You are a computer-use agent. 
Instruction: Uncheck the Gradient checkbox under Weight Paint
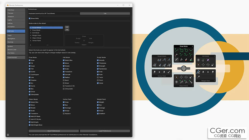[x=98, y=113]
